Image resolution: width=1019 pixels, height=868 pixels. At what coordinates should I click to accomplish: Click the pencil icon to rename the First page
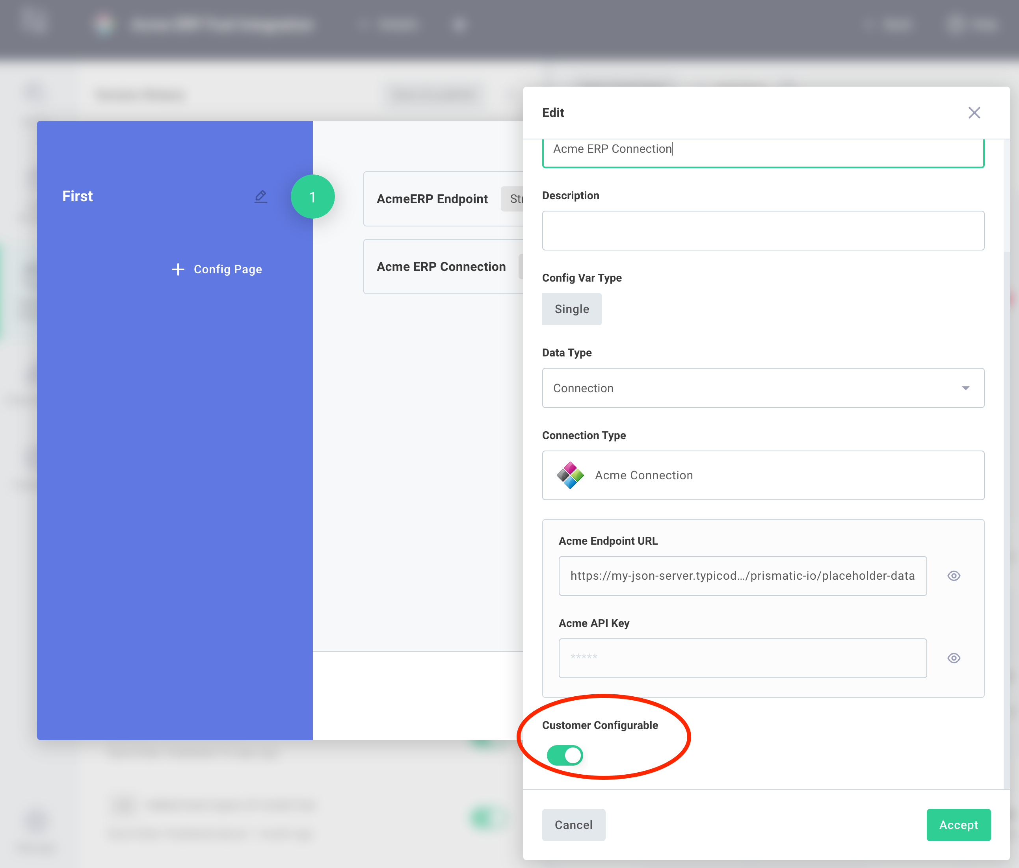point(261,196)
